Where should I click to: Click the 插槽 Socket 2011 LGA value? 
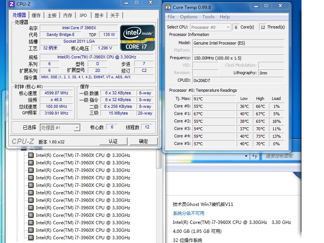coord(79,41)
